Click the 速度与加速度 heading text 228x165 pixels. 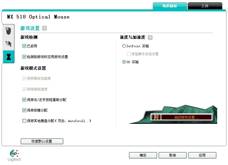[x=133, y=37]
